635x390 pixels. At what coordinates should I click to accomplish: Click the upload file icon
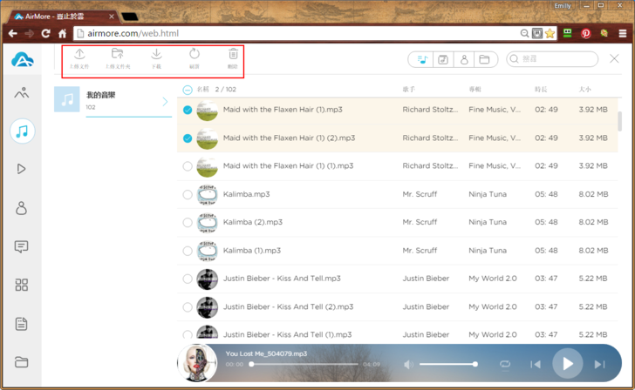(79, 57)
